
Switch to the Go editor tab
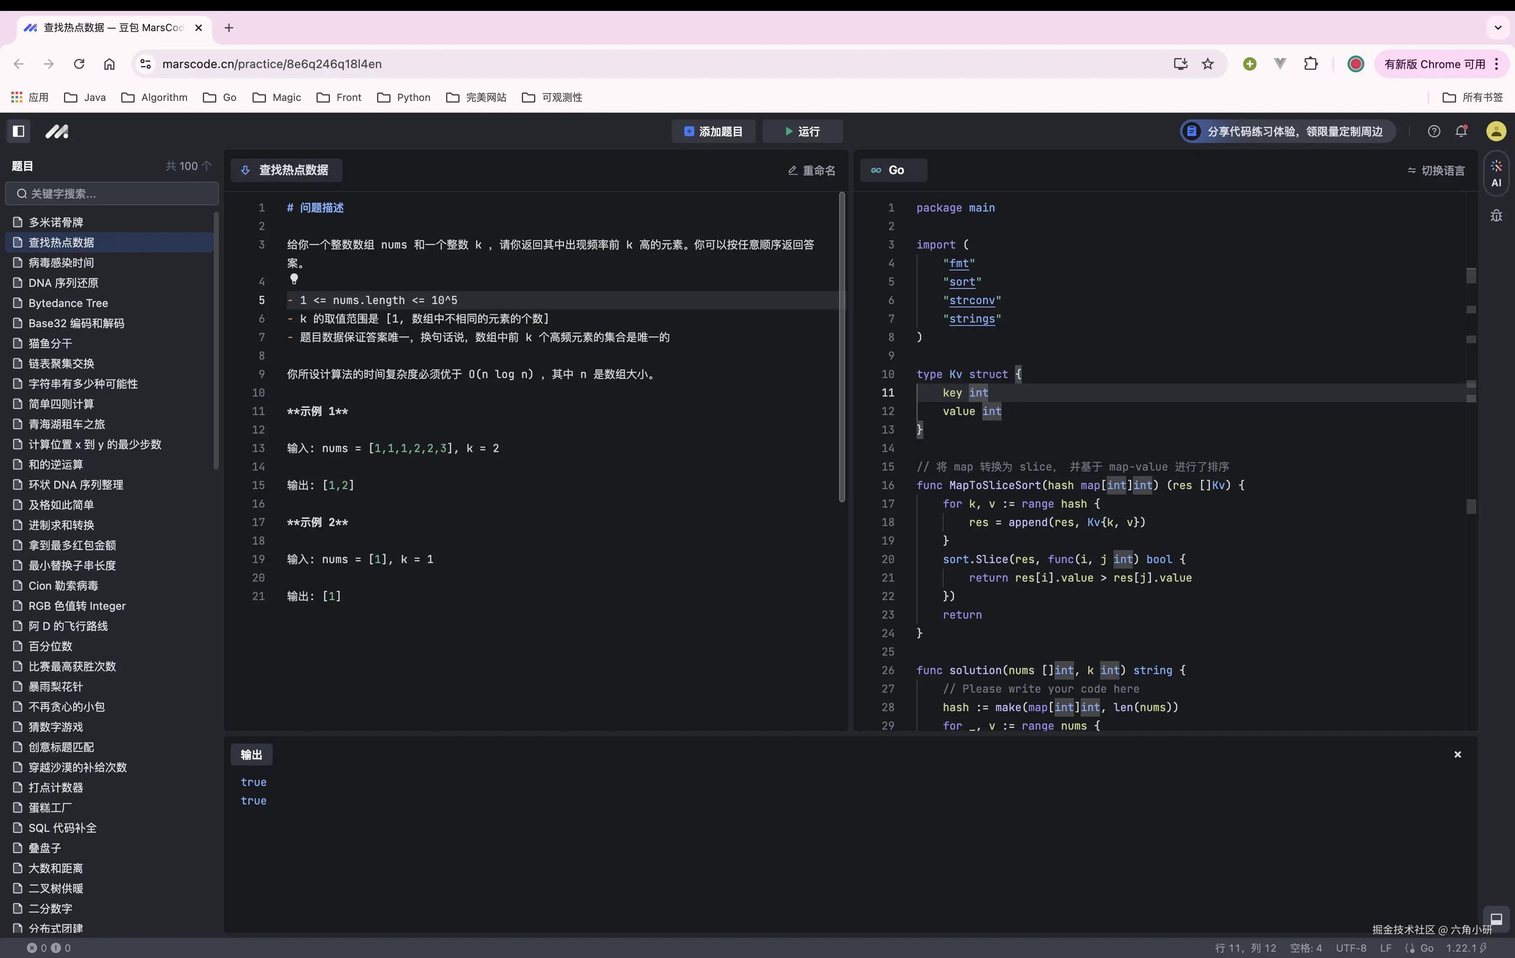click(x=893, y=170)
